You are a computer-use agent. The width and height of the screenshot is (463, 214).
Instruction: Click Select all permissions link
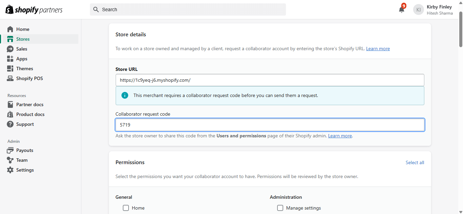[x=415, y=162]
